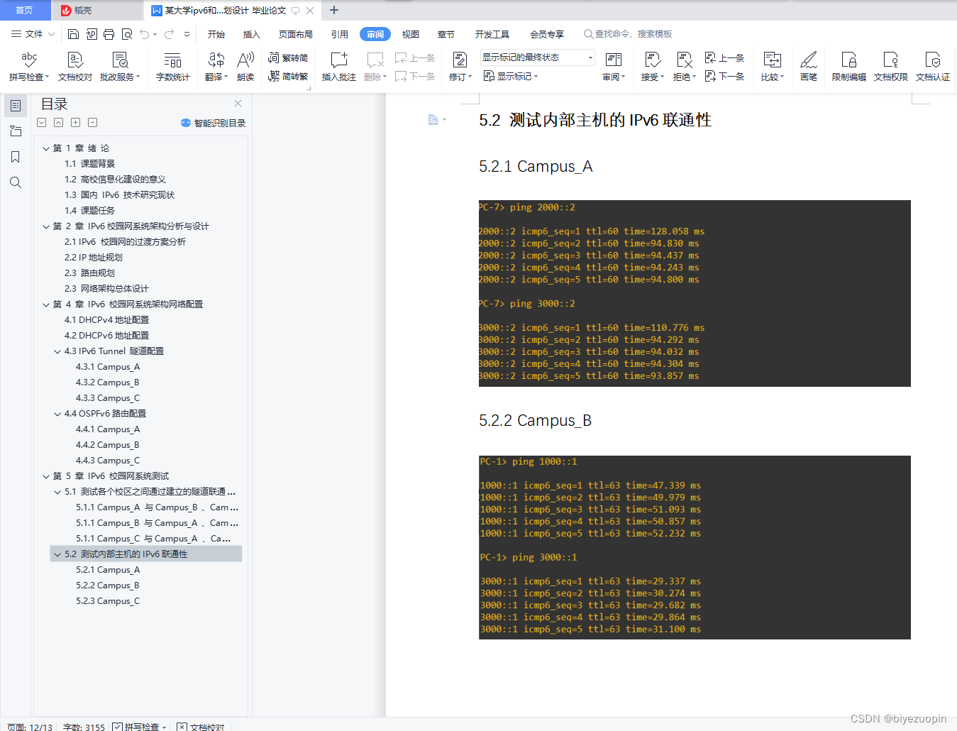957x731 pixels.
Task: Switch to 视图 ribbon tab
Action: [411, 34]
